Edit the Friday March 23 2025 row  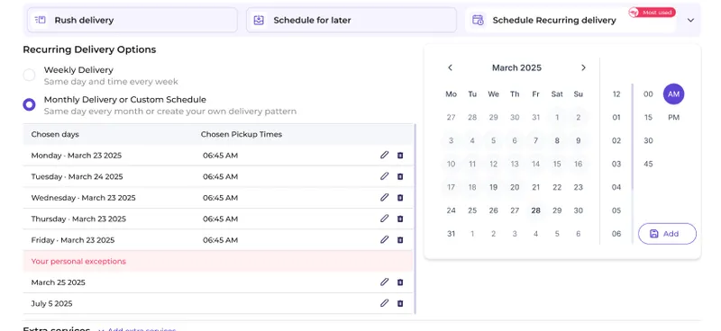385,239
